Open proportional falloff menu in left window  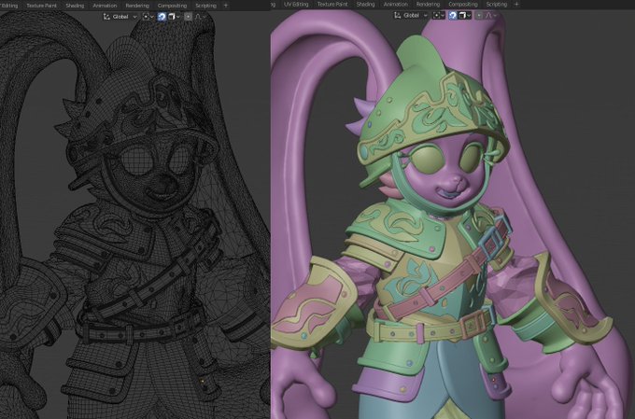201,17
